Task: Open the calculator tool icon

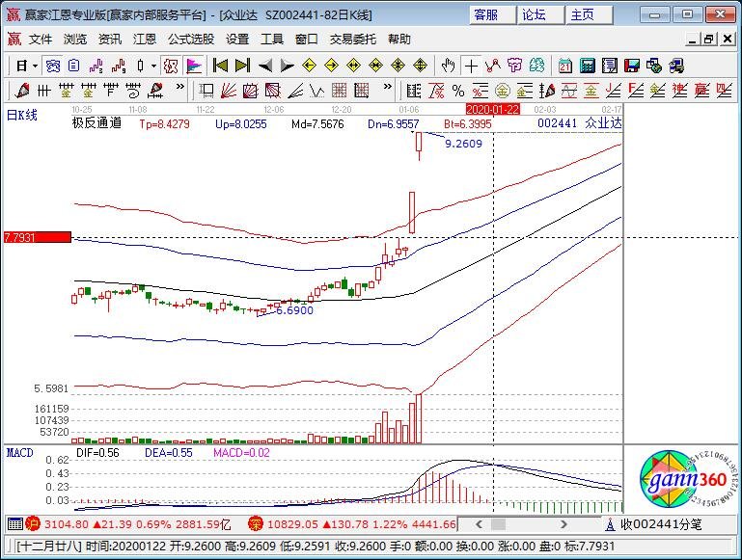Action: pos(588,66)
